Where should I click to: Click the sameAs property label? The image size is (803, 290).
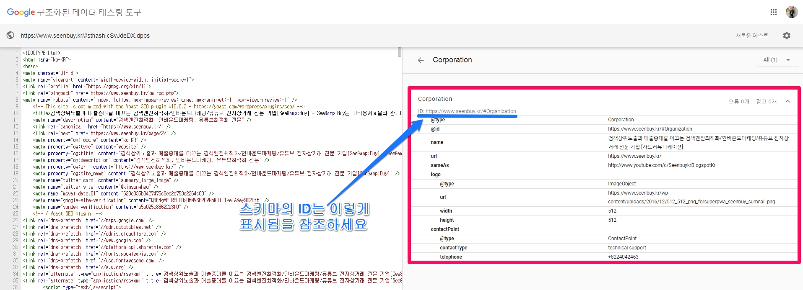(x=440, y=165)
